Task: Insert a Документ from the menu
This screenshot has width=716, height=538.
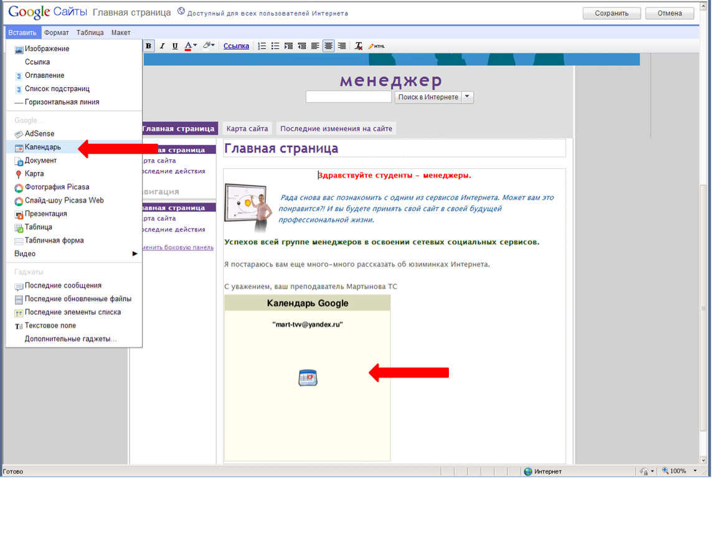Action: (74, 160)
